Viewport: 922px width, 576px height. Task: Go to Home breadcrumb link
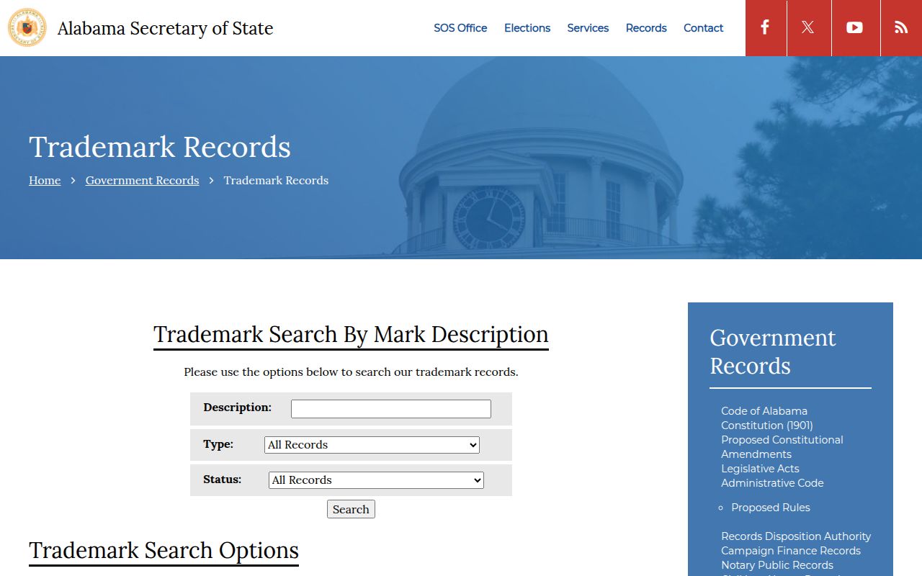coord(45,181)
